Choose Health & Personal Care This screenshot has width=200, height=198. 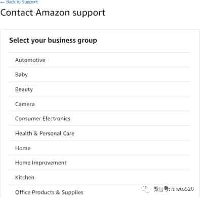(99, 134)
